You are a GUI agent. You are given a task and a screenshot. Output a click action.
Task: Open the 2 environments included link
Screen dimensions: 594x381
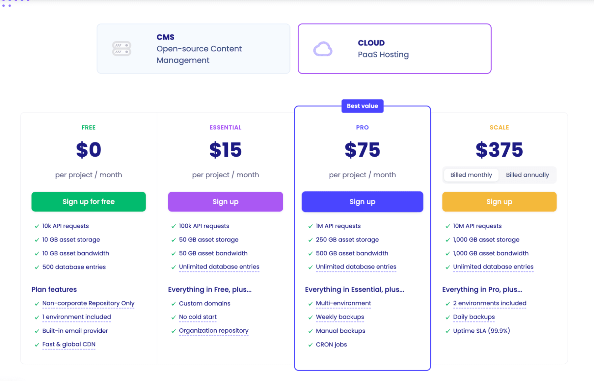[489, 303]
